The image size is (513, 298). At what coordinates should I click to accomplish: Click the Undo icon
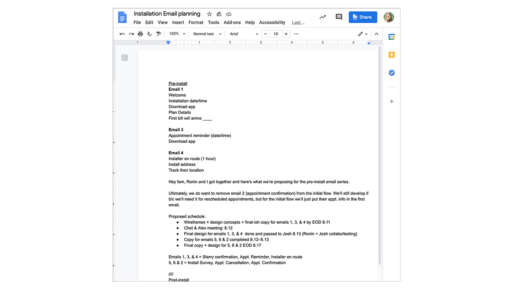[x=122, y=34]
